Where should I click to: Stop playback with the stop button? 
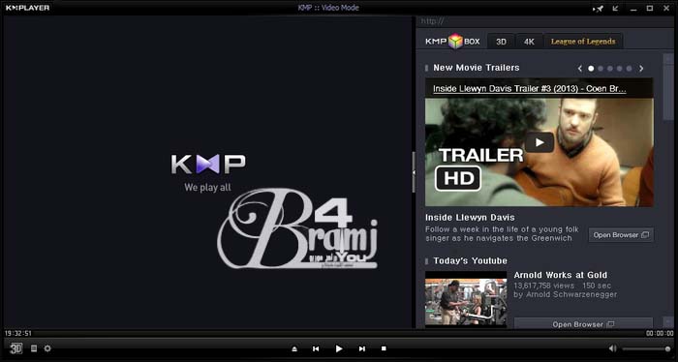click(x=384, y=348)
